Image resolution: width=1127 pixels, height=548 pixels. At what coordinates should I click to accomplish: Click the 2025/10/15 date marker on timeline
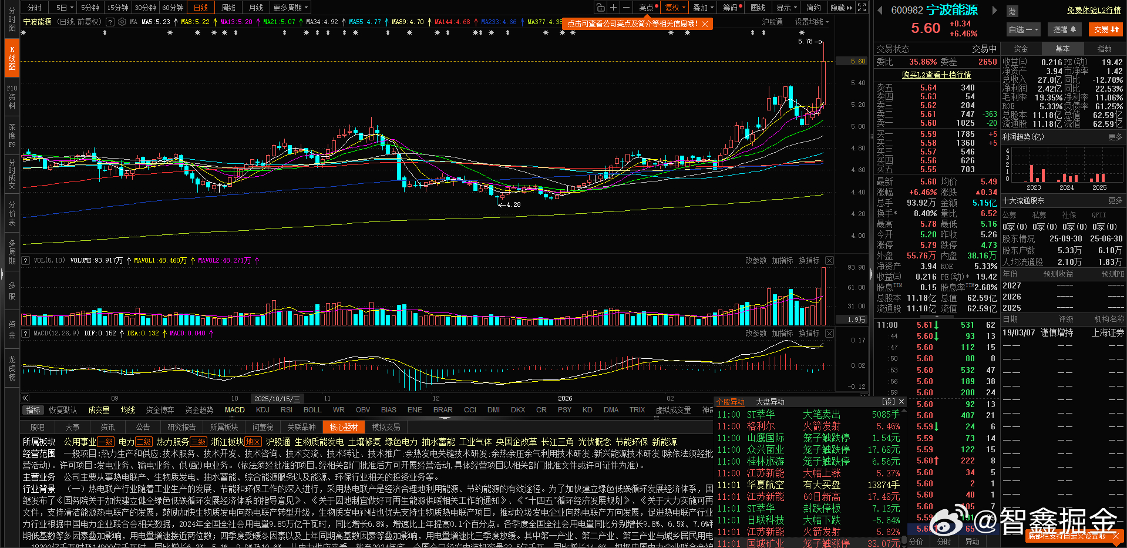(277, 398)
